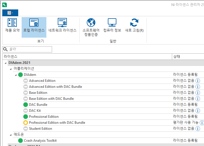
Task: Open info icon for Student Edition
Action: [198, 129]
